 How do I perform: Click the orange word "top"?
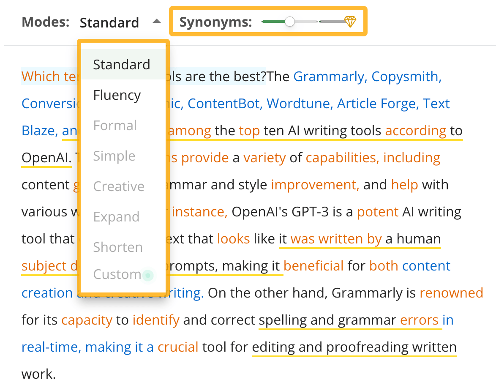coord(249,131)
